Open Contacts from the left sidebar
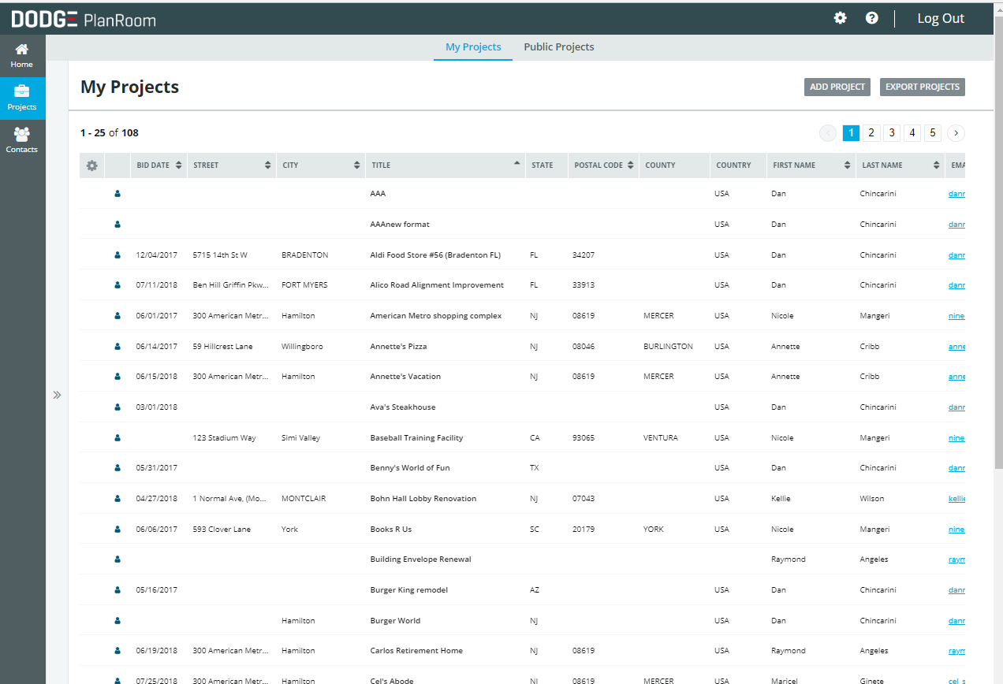The height and width of the screenshot is (684, 1003). pyautogui.click(x=21, y=139)
